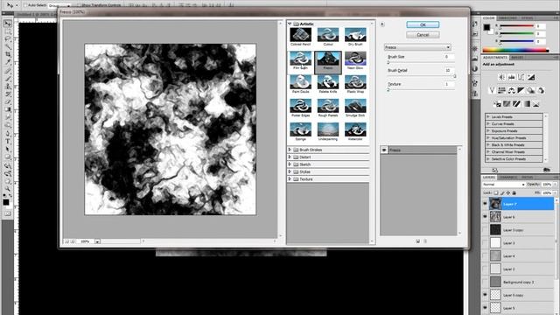This screenshot has width=560, height=315.
Task: Show Background copy 3 via visibility box
Action: [x=485, y=282]
